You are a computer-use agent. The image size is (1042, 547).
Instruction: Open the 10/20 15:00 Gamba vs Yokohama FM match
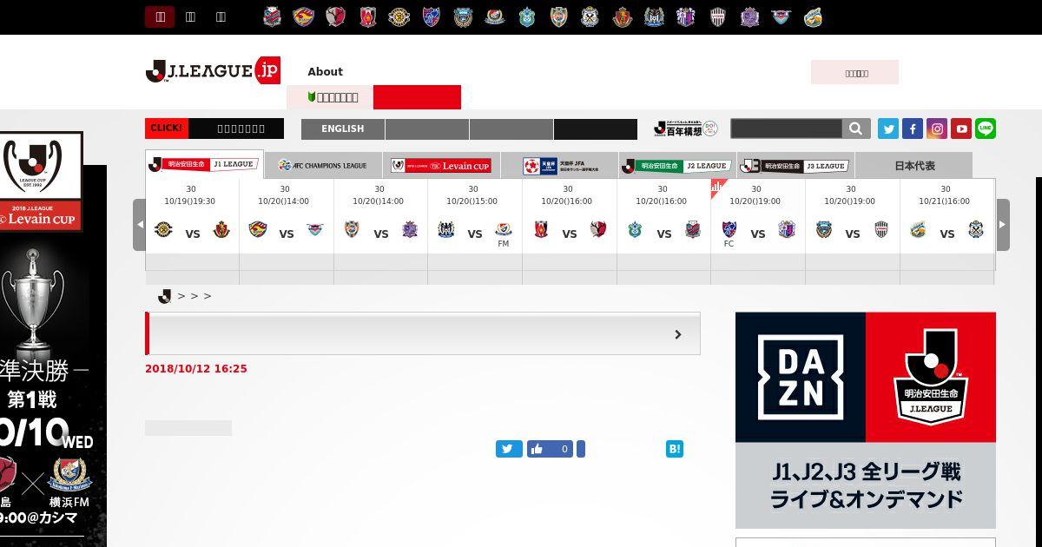click(x=474, y=216)
